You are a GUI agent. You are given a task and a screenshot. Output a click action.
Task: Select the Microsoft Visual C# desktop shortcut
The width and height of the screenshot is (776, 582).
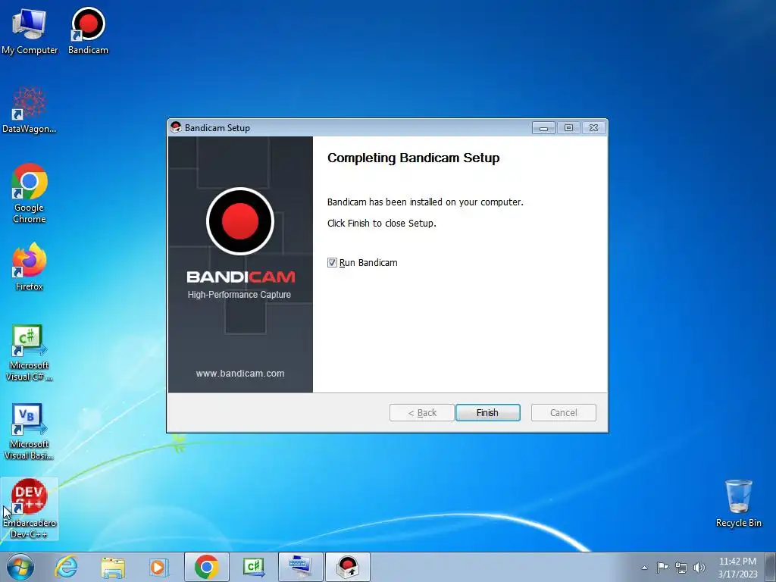30,352
